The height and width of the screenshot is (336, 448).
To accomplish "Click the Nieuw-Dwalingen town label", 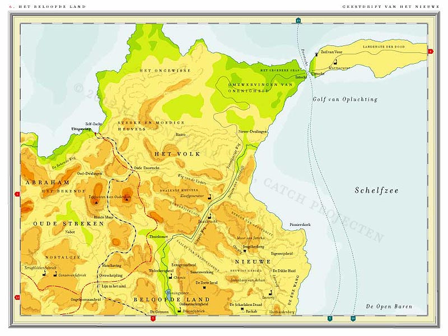I will (253, 131).
